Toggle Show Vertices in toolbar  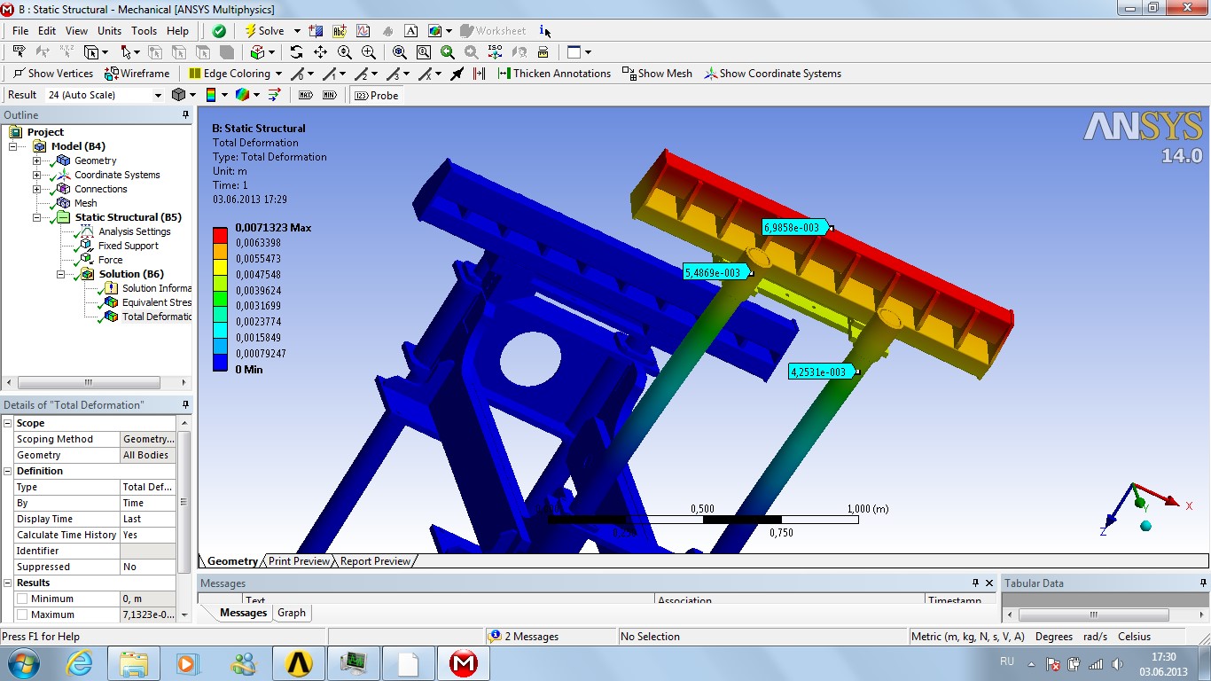53,74
